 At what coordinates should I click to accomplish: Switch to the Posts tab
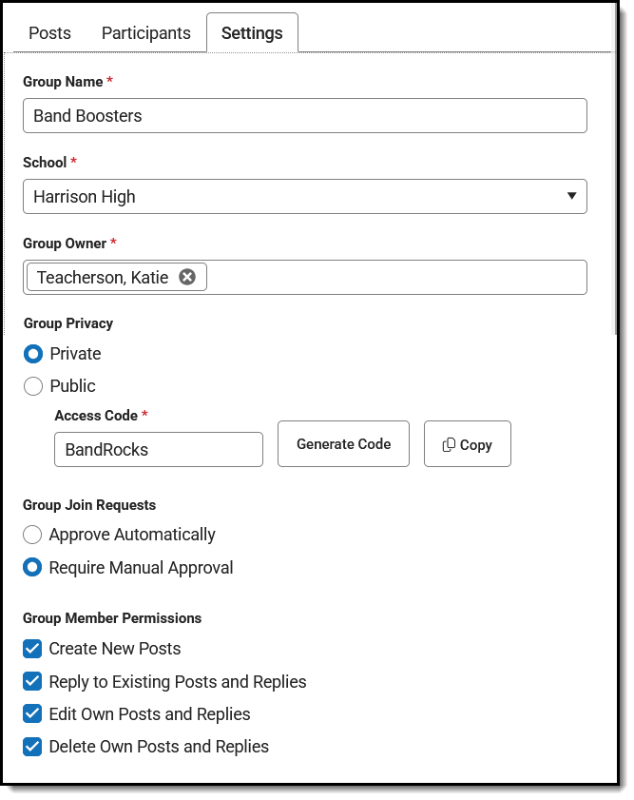tap(49, 33)
